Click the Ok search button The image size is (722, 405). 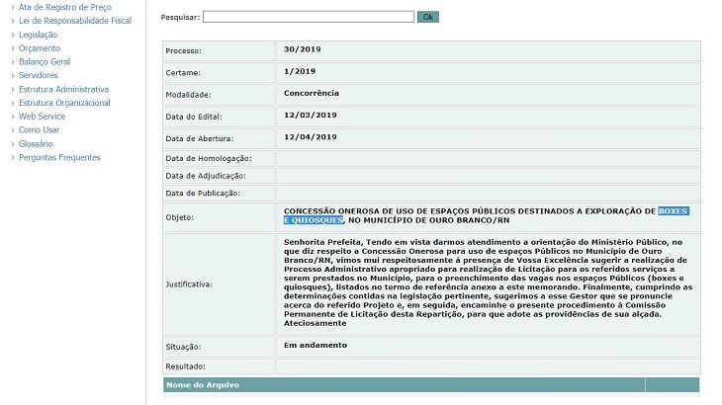point(428,17)
